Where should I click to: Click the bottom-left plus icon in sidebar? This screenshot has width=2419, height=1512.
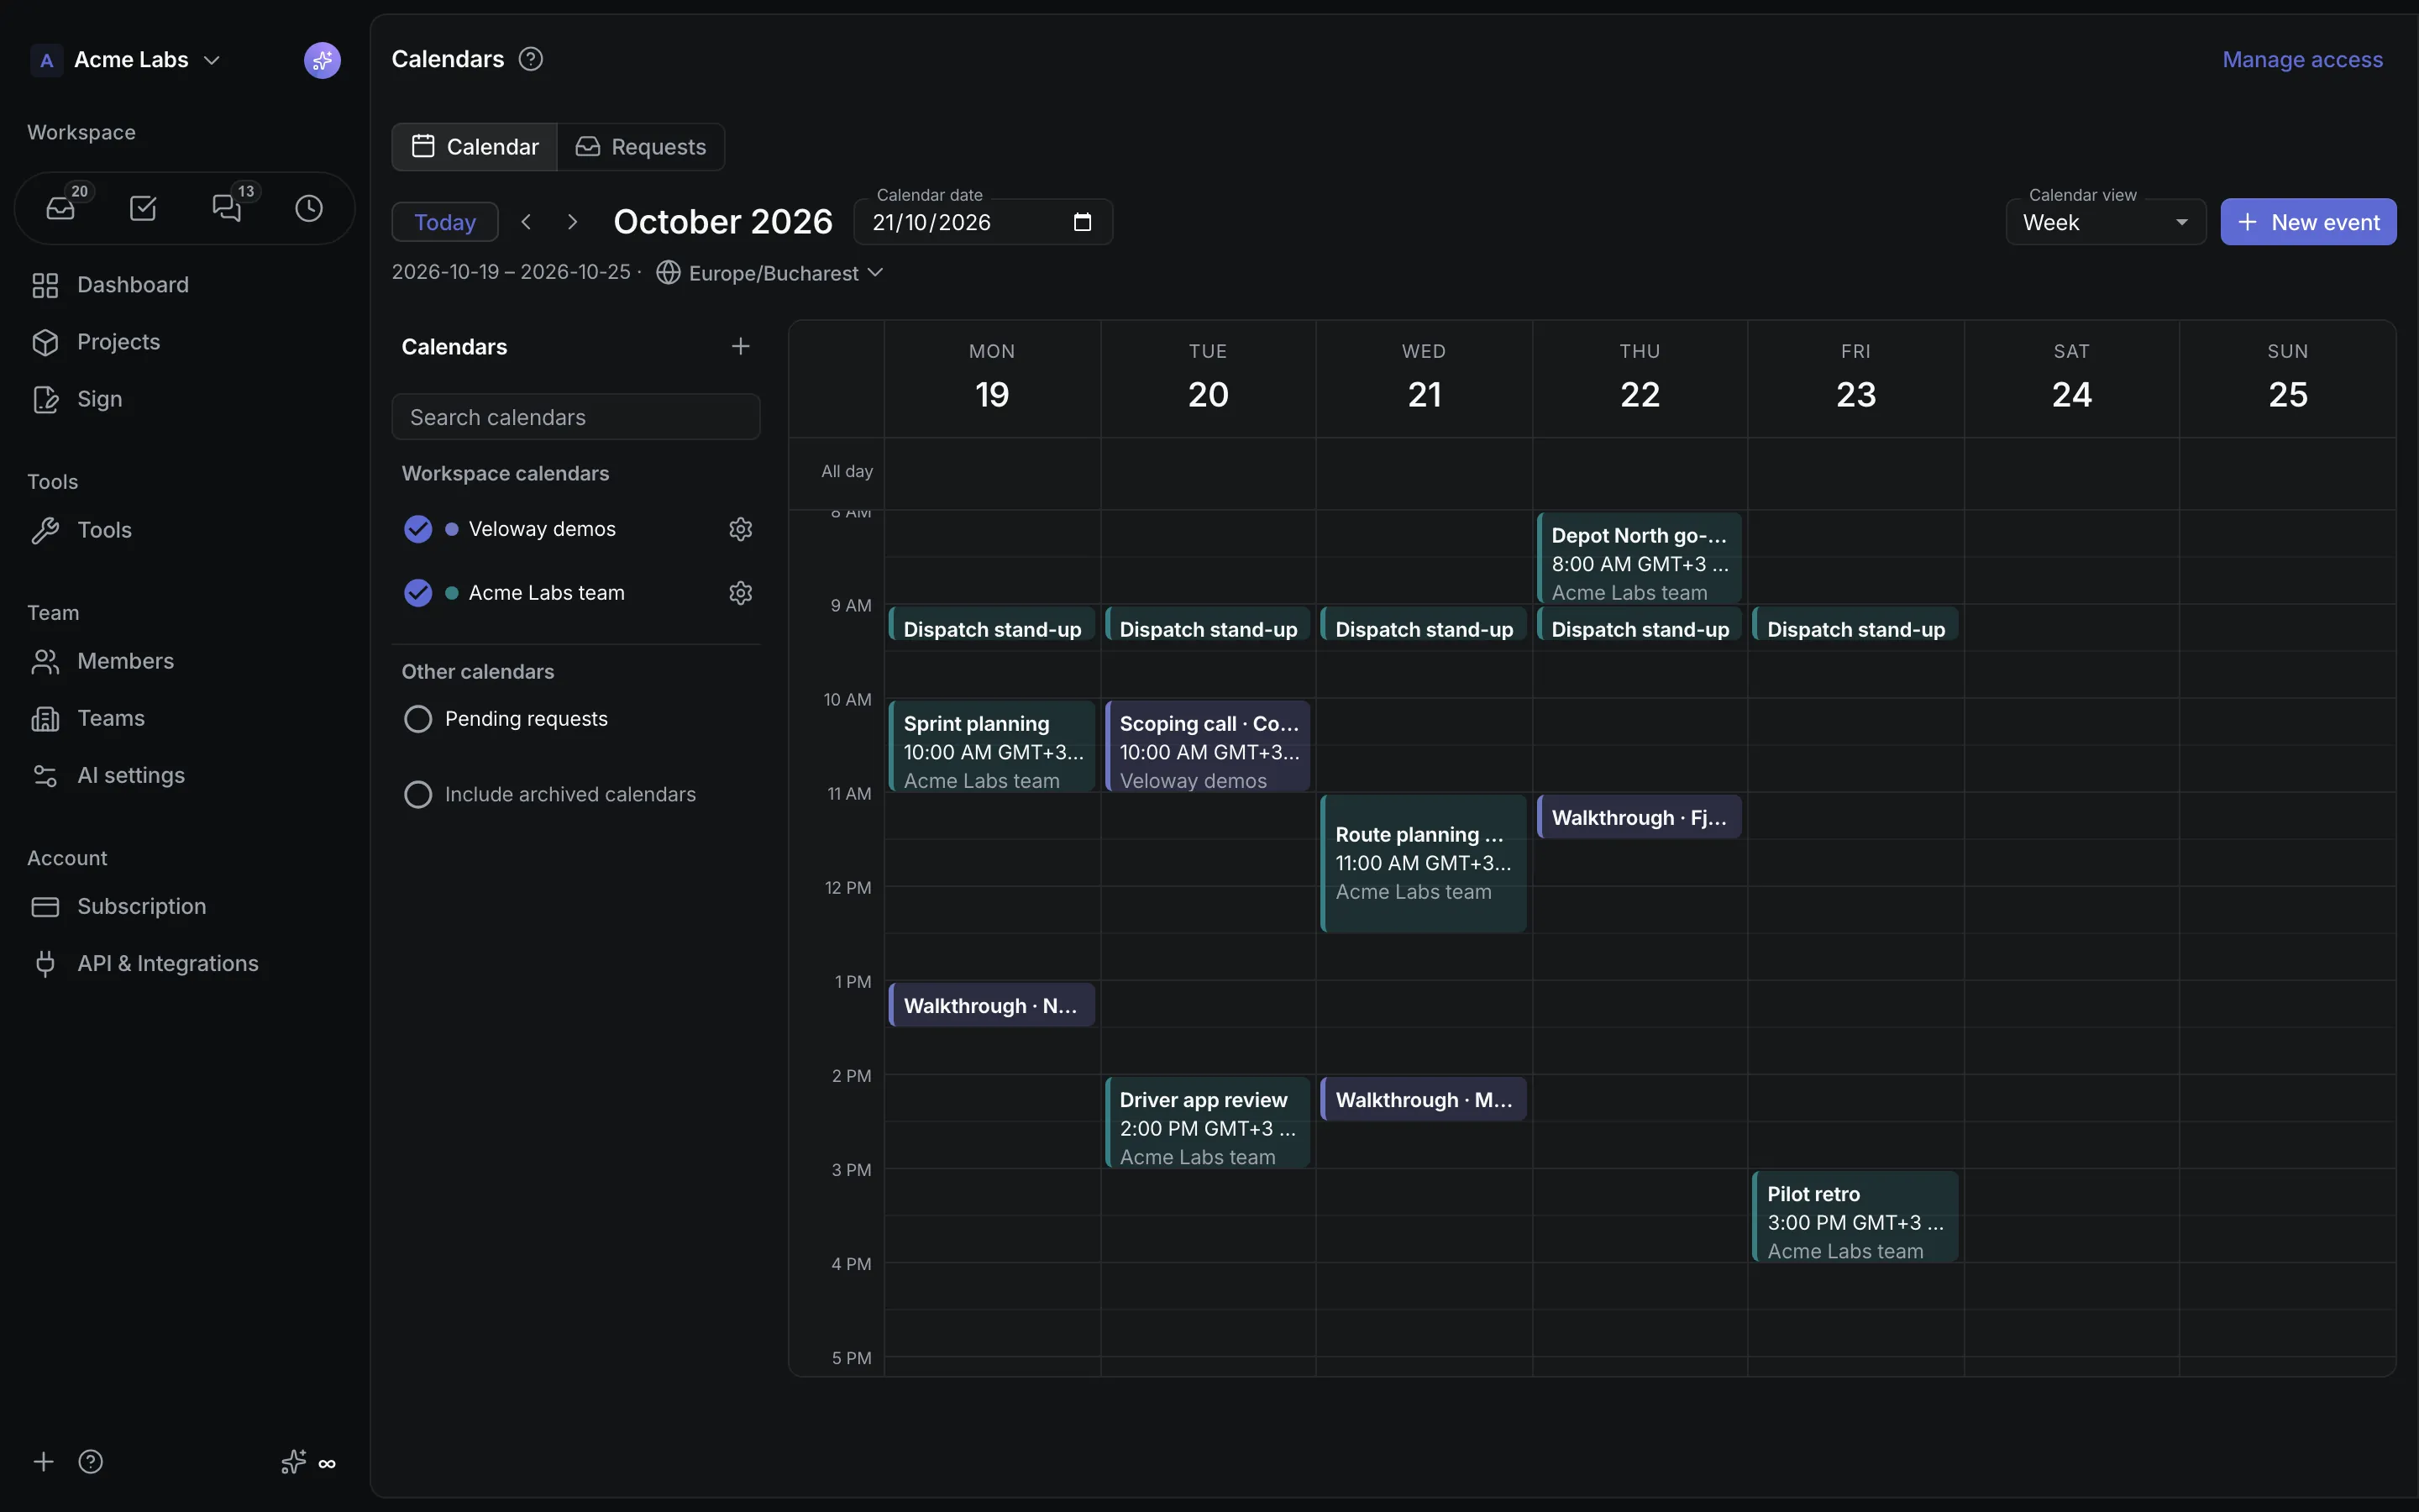point(43,1462)
